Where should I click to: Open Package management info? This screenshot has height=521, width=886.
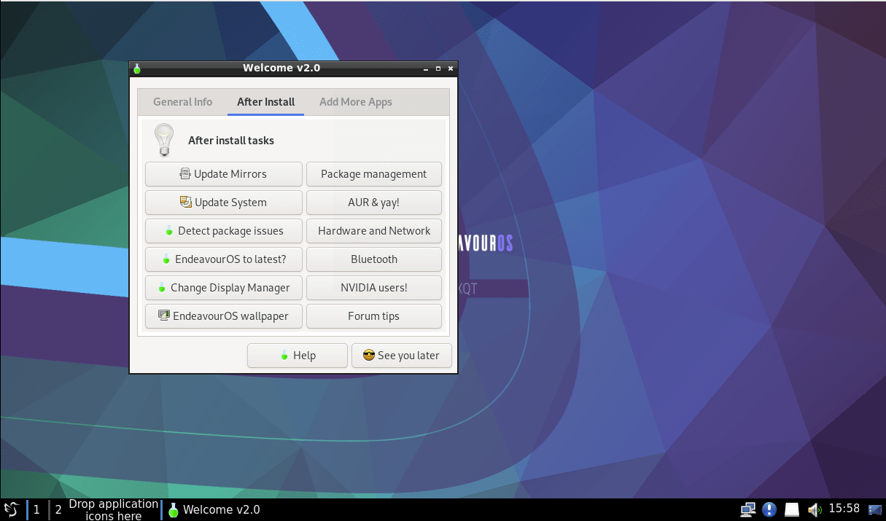point(374,174)
